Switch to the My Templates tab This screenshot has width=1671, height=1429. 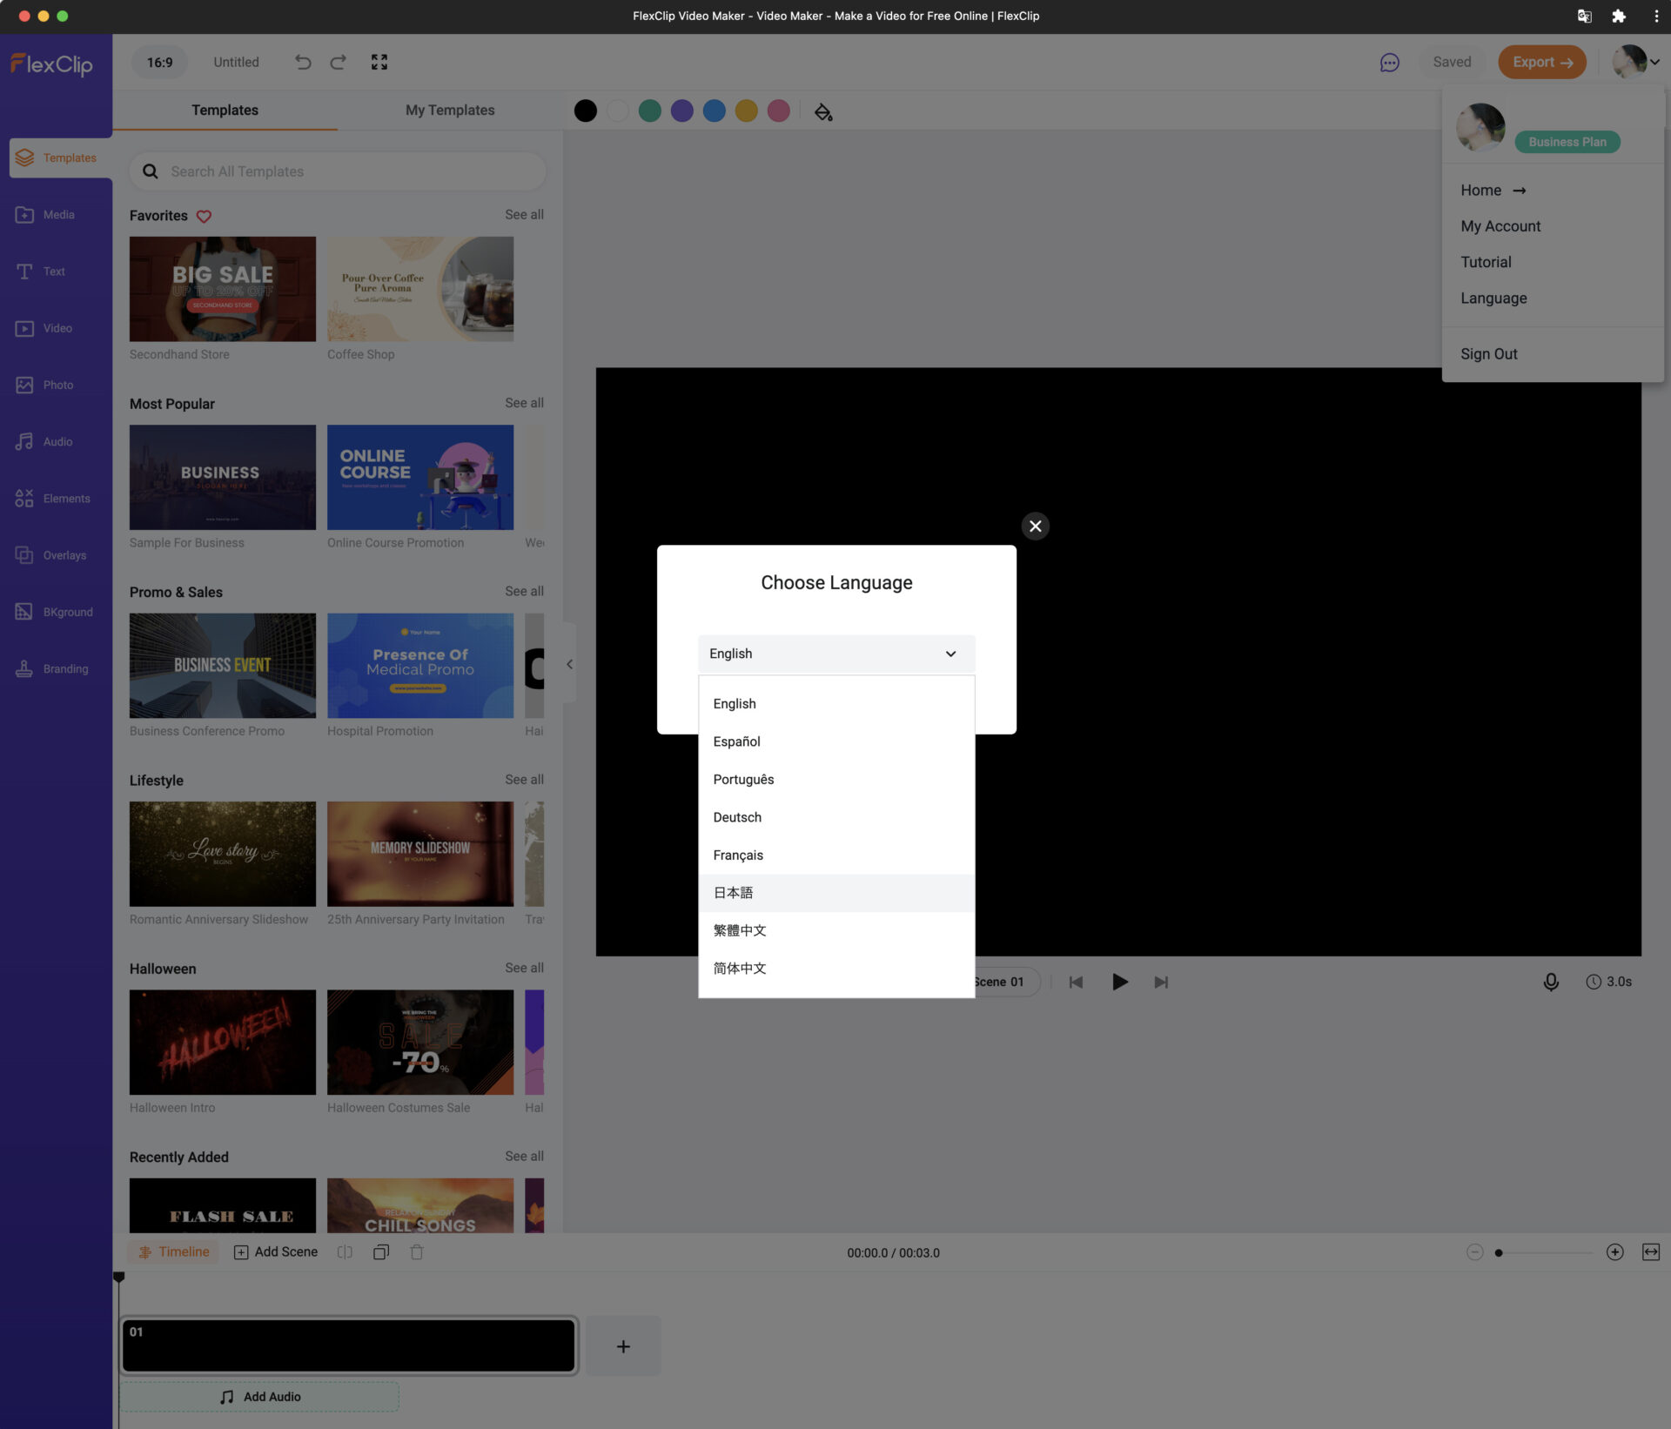pyautogui.click(x=449, y=110)
